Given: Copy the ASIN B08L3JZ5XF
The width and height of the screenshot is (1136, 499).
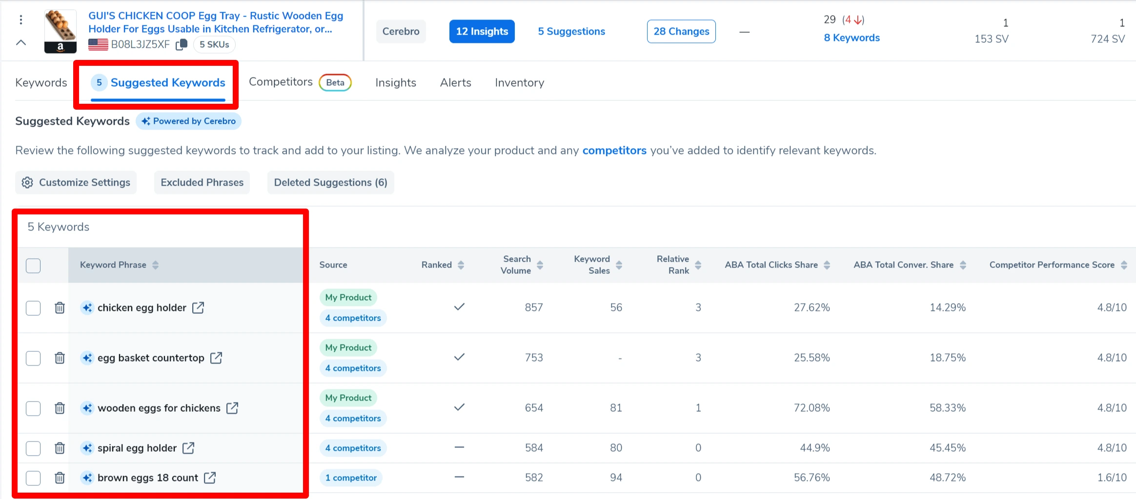Looking at the screenshot, I should (182, 44).
